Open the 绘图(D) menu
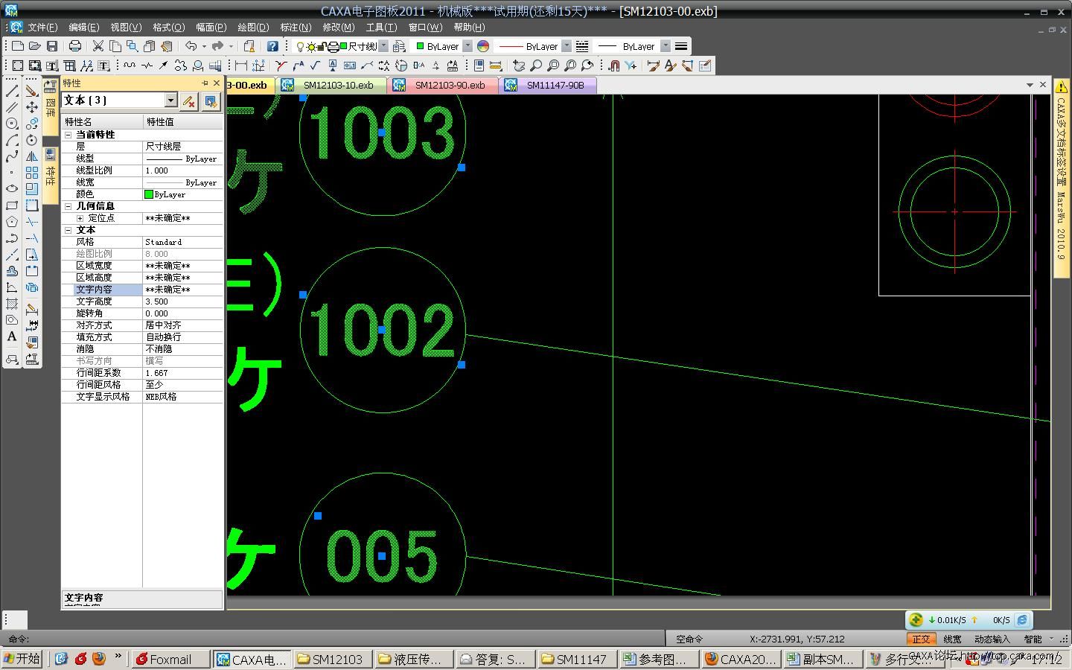 pos(253,27)
